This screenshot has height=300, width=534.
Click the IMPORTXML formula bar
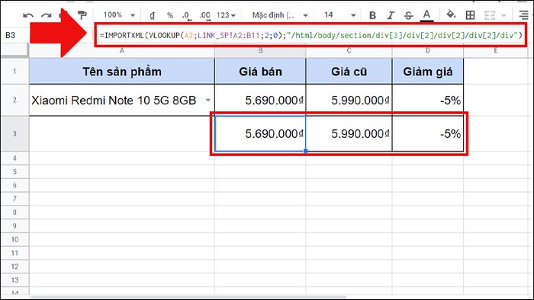(310, 35)
